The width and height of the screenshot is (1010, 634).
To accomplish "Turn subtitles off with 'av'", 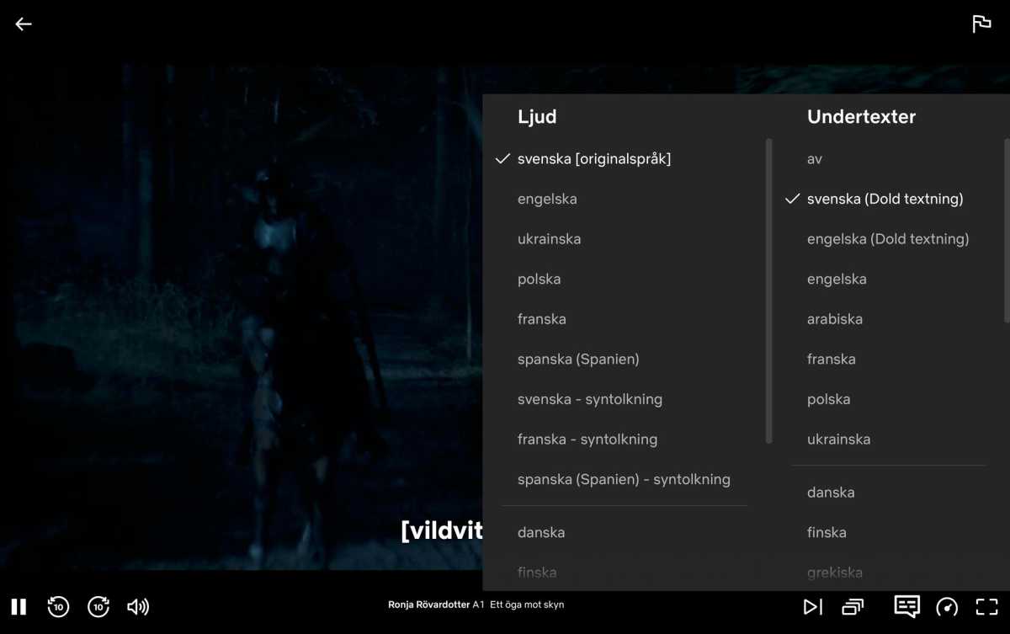I will pyautogui.click(x=815, y=159).
